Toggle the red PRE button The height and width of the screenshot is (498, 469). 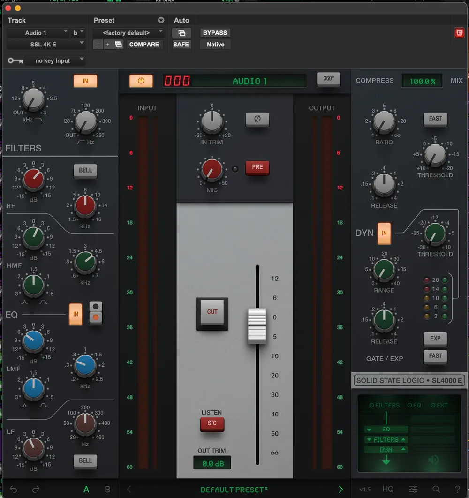tap(257, 167)
